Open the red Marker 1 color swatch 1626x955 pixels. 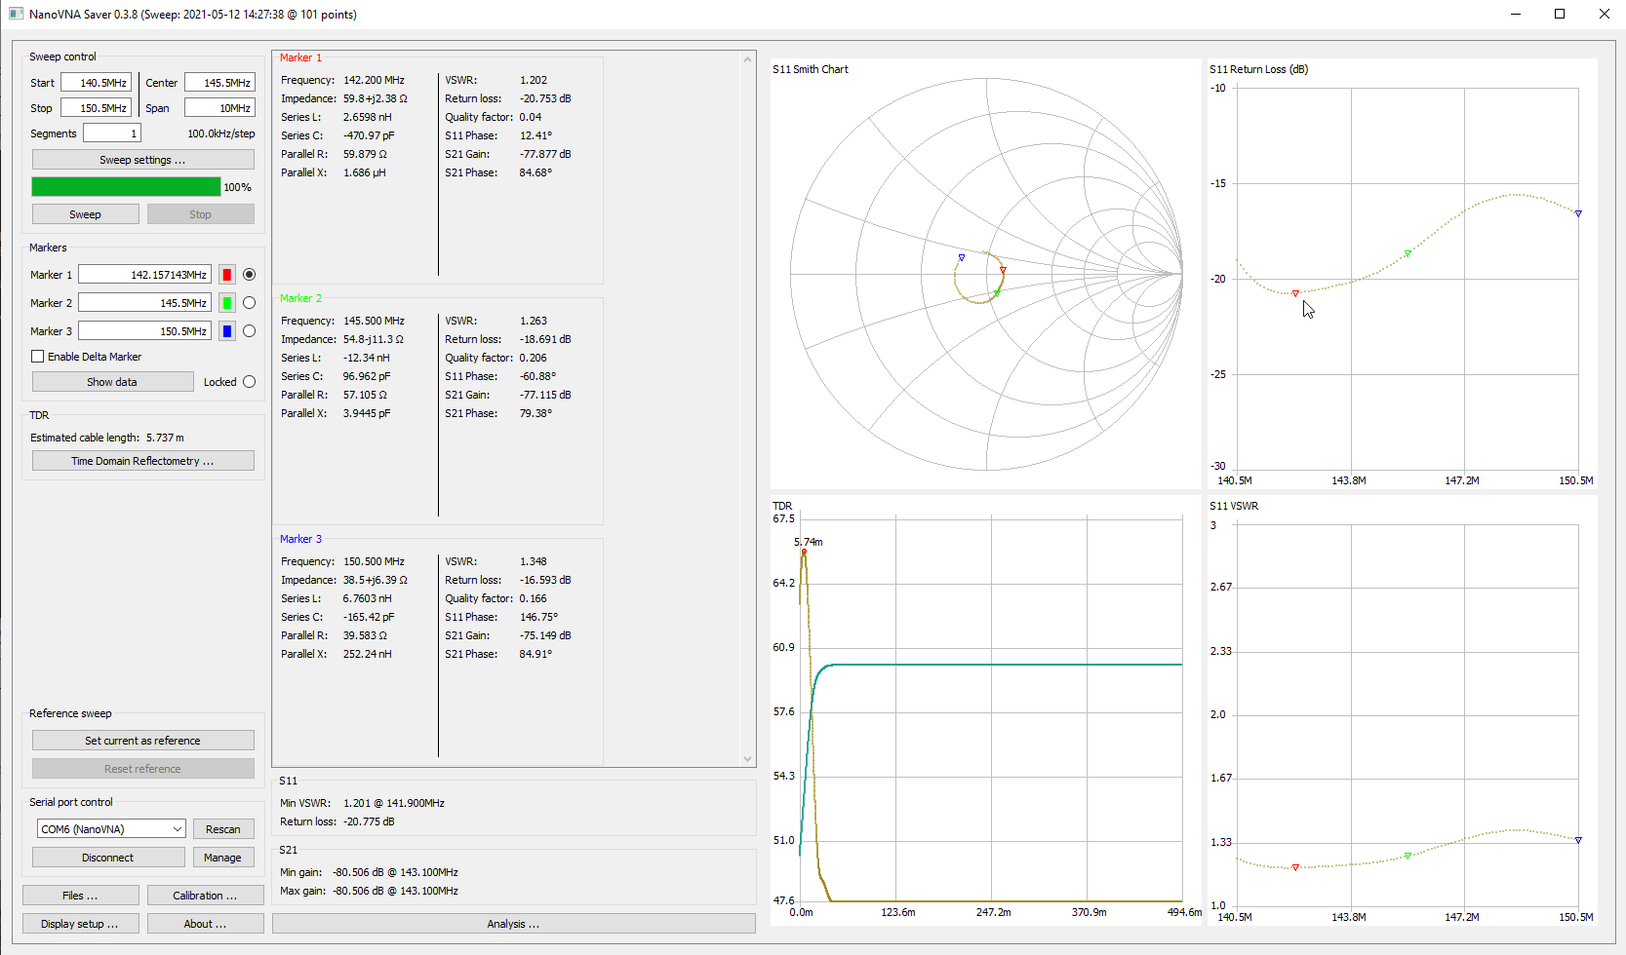[227, 275]
